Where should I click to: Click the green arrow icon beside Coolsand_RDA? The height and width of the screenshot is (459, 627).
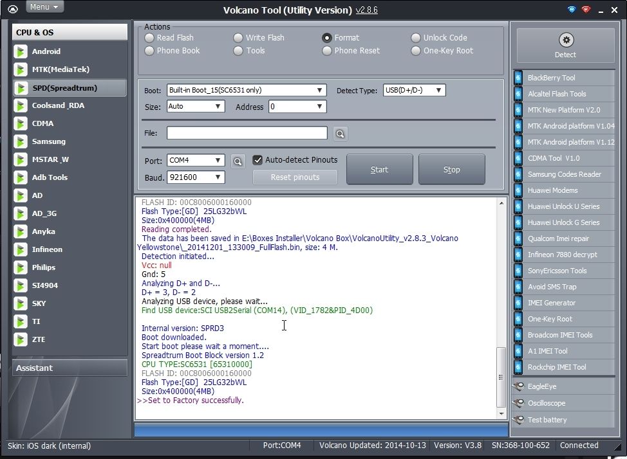click(20, 105)
